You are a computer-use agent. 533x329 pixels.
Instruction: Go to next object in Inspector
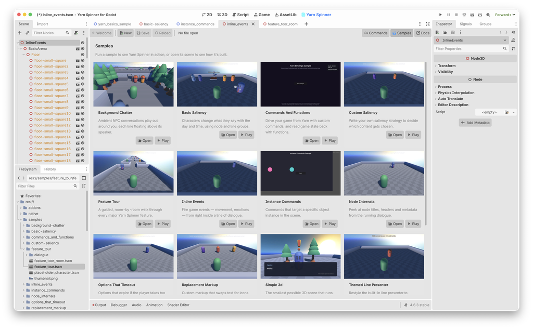click(506, 32)
